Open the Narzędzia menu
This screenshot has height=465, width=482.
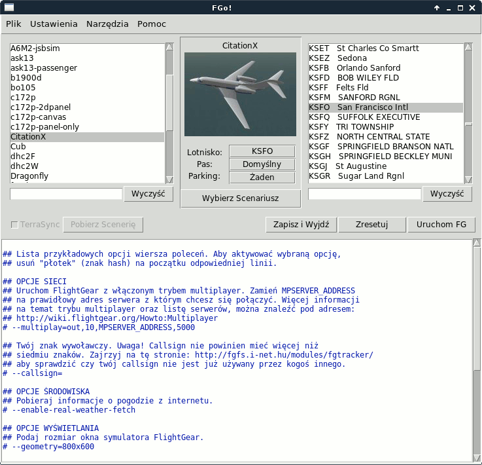click(107, 24)
